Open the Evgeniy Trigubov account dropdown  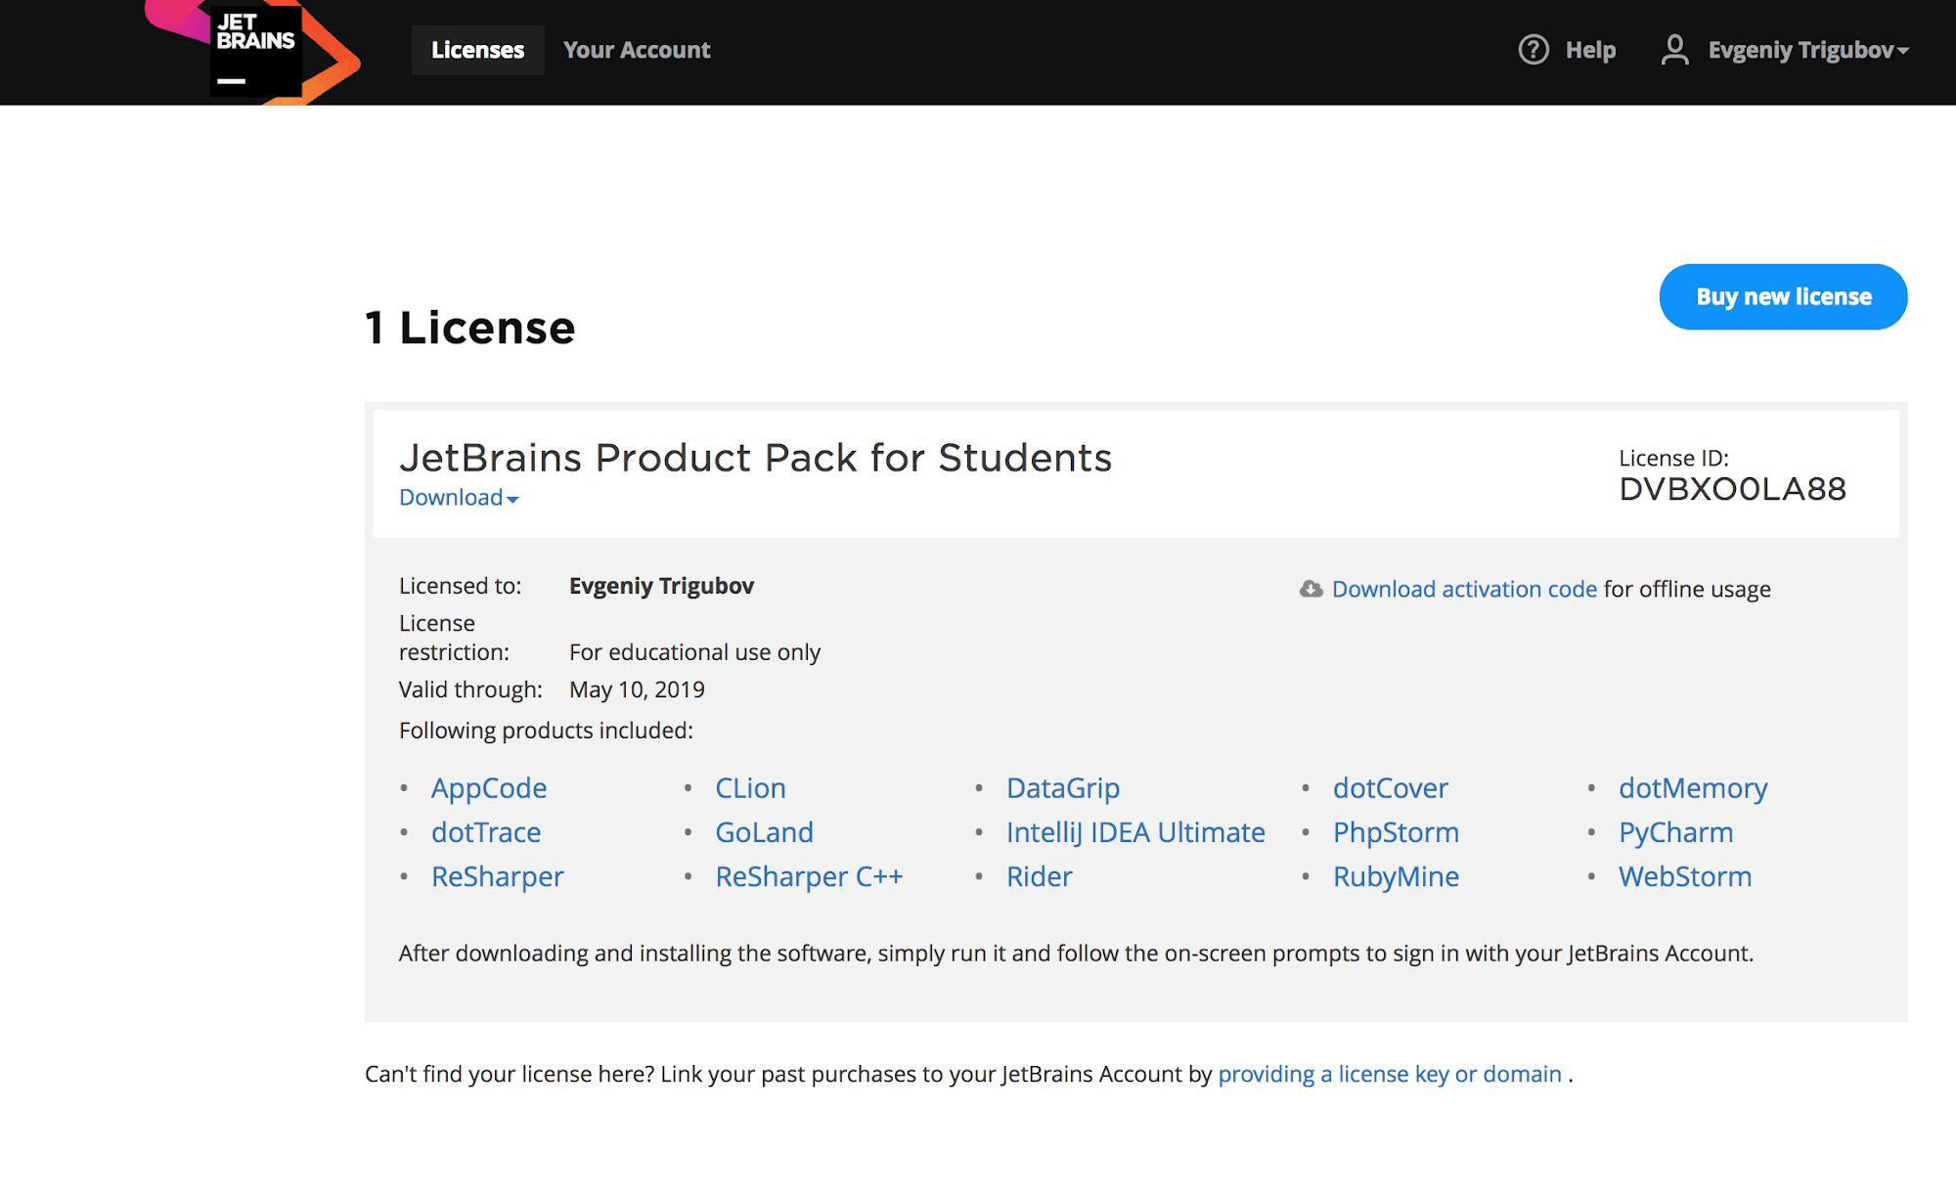pyautogui.click(x=1807, y=50)
